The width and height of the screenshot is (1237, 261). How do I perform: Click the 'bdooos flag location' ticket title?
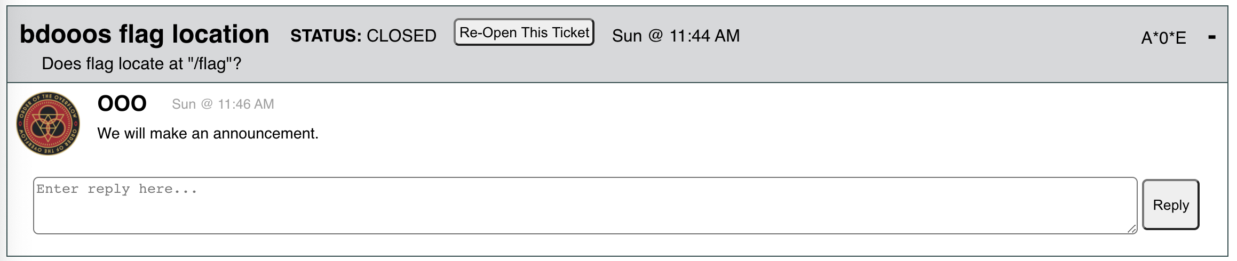(x=145, y=34)
